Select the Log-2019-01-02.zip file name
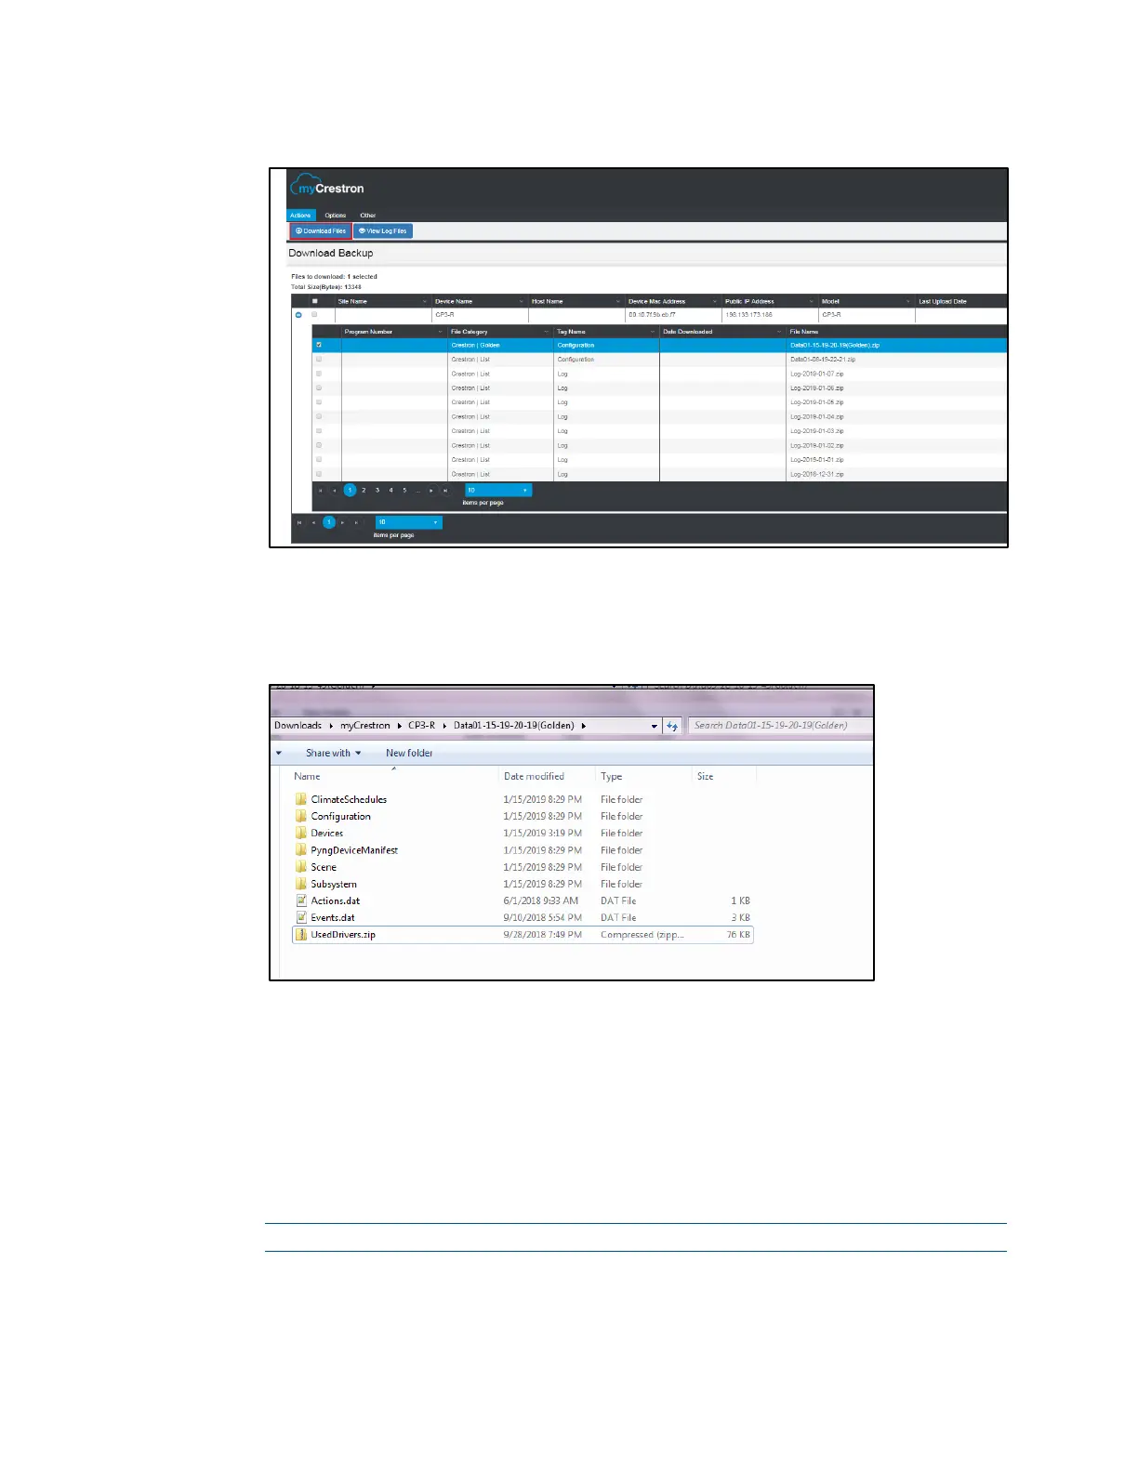Image resolution: width=1138 pixels, height=1472 pixels. [x=817, y=445]
